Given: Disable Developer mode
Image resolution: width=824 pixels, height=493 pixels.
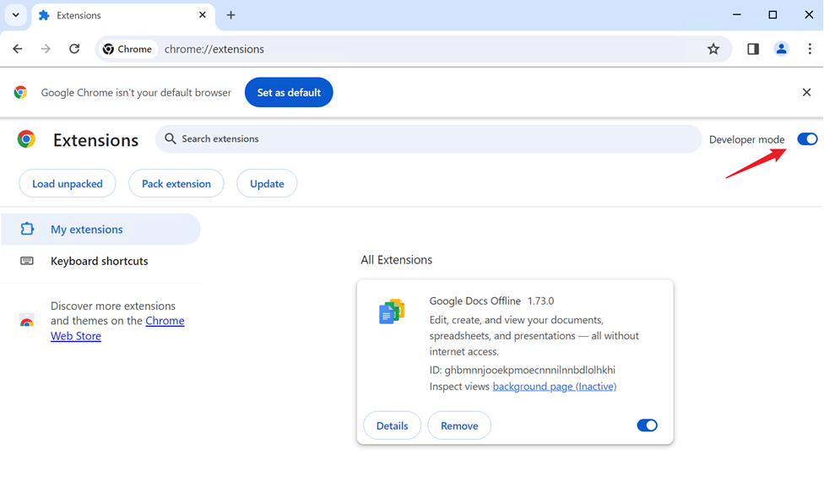Looking at the screenshot, I should coord(806,138).
